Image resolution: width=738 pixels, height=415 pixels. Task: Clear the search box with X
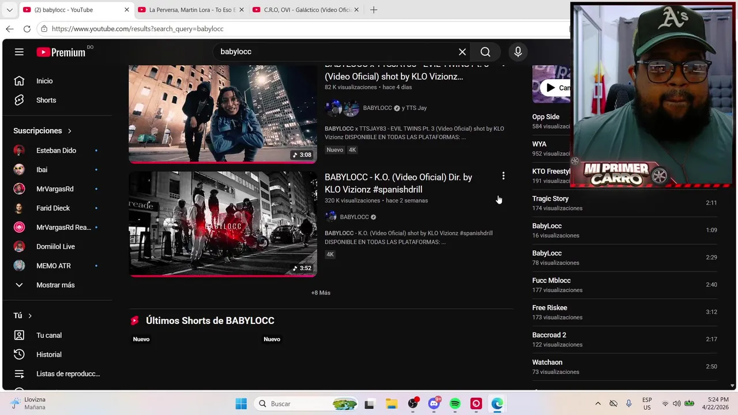coord(462,52)
